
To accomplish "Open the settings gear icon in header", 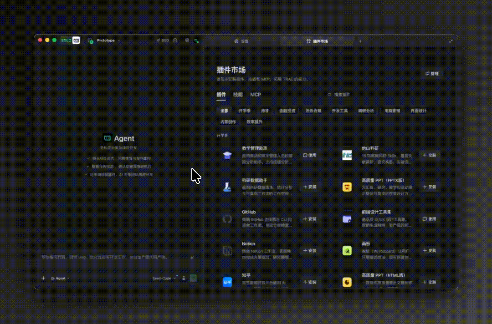I will 187,40.
